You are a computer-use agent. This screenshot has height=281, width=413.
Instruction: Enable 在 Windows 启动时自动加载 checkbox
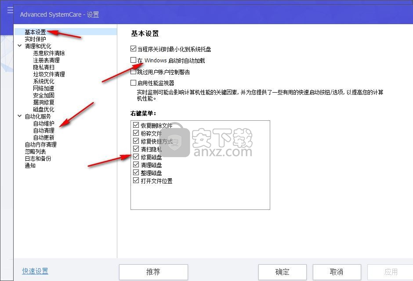pos(134,60)
